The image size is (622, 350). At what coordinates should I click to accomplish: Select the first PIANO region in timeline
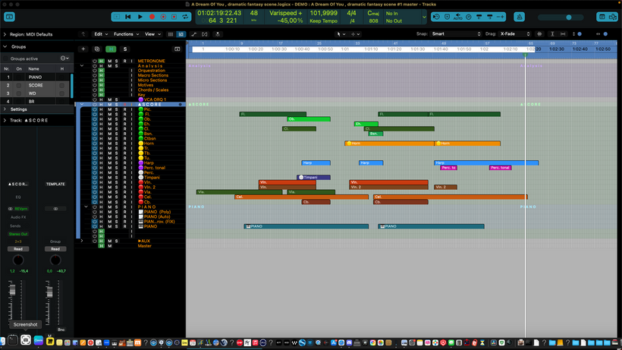306,226
